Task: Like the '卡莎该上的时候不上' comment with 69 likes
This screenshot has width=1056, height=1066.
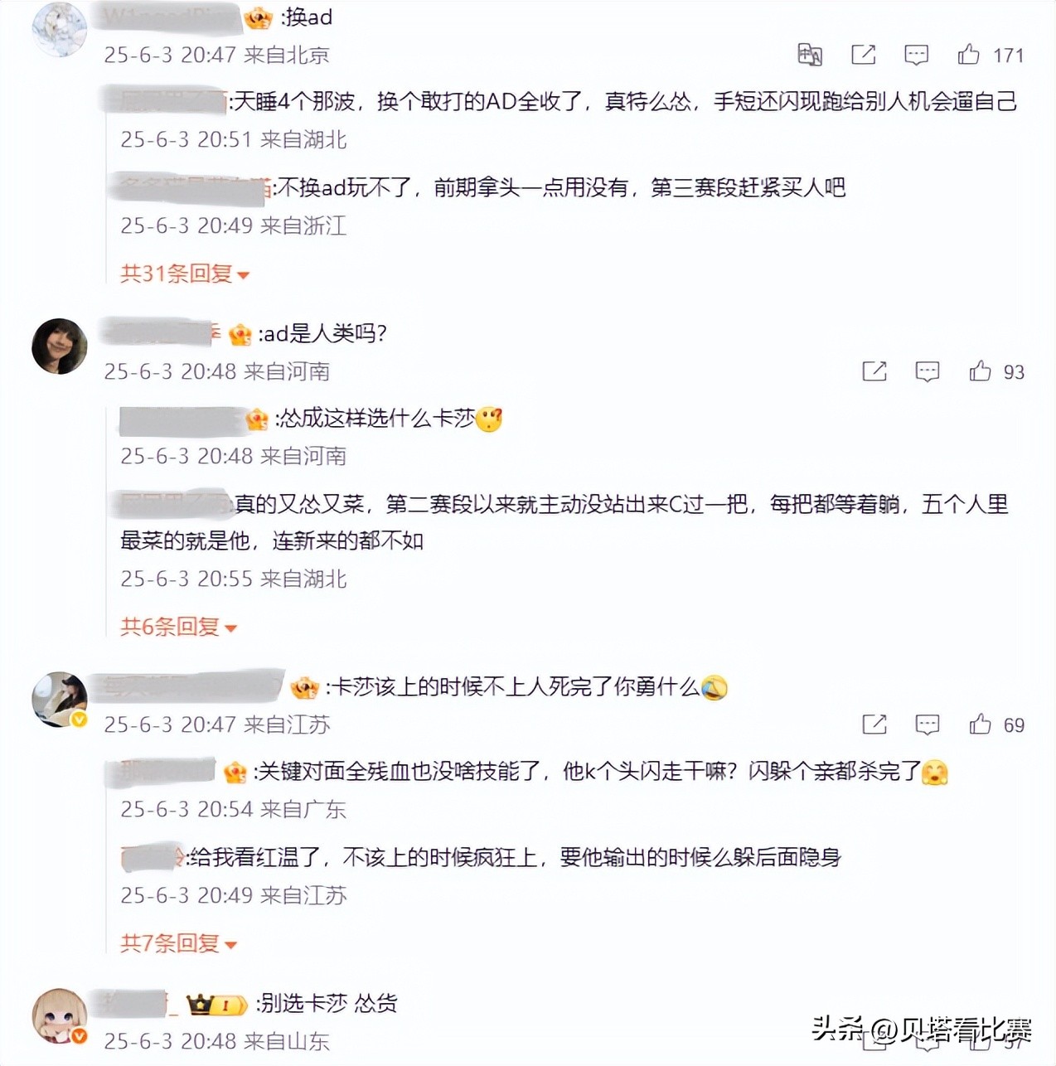Action: click(980, 724)
